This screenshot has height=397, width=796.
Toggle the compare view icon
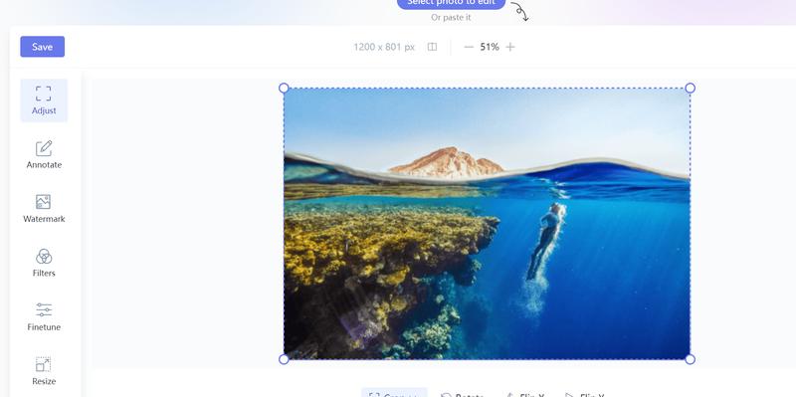[x=432, y=47]
